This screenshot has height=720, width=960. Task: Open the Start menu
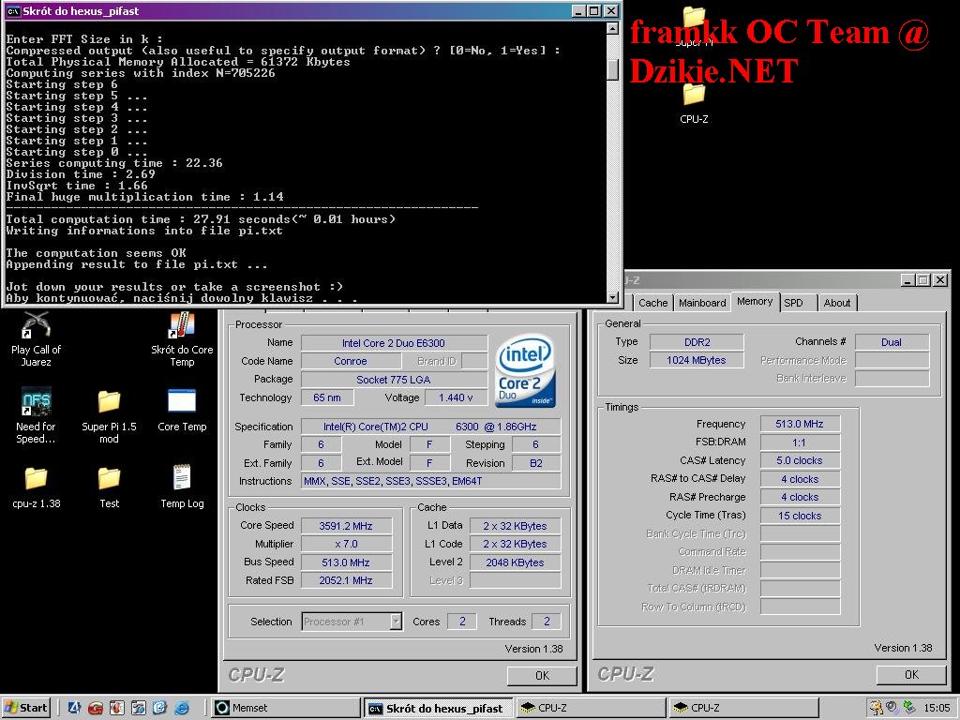[25, 708]
